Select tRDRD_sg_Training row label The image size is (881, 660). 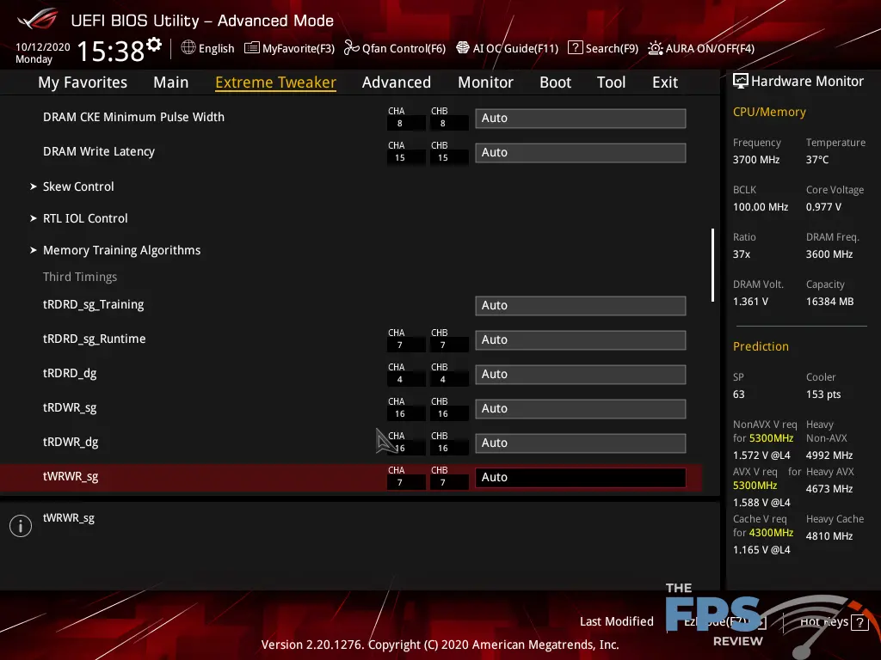point(93,304)
